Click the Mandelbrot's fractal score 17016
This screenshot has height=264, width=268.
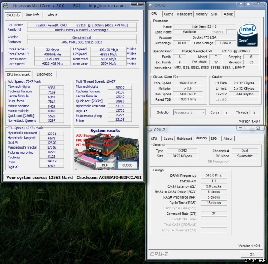52,147
